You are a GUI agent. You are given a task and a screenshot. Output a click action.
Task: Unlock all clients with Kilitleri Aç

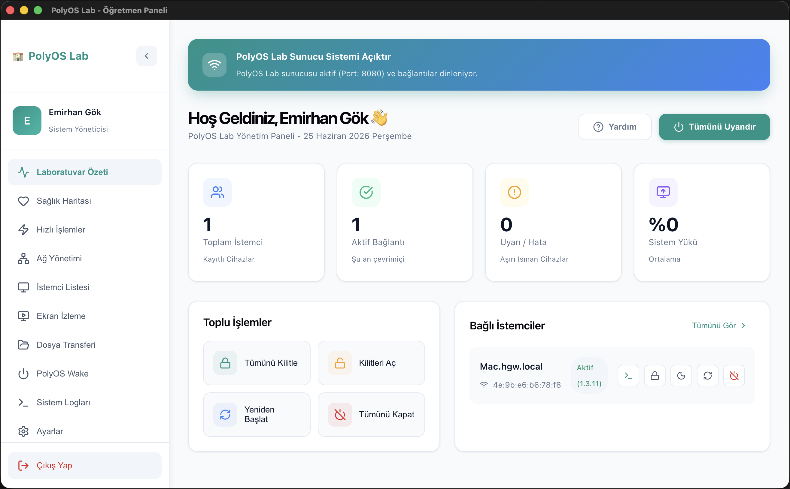pos(371,363)
